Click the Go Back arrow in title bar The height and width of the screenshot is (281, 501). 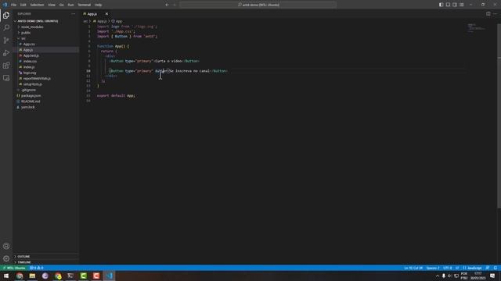coord(167,5)
